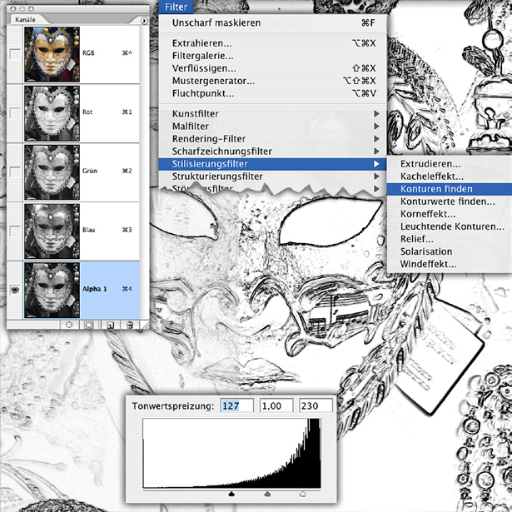
Task: Expand the Strukturierungsfilter submenu arrow
Action: click(x=376, y=176)
